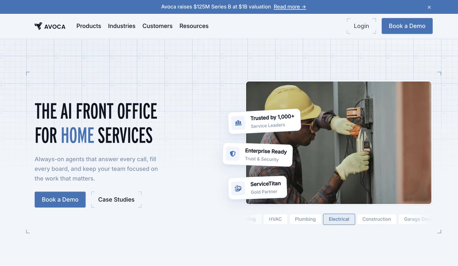
Task: Select the Electrical industry tab
Action: (339, 219)
